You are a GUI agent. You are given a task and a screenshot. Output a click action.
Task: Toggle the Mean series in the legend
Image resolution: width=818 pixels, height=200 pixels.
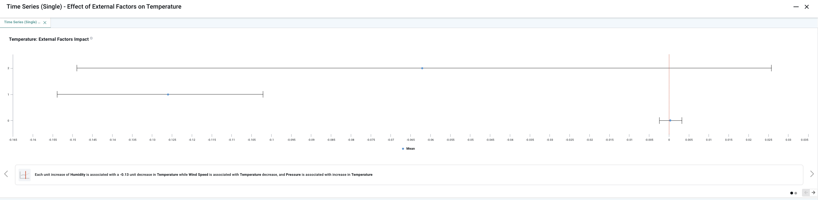pyautogui.click(x=410, y=149)
